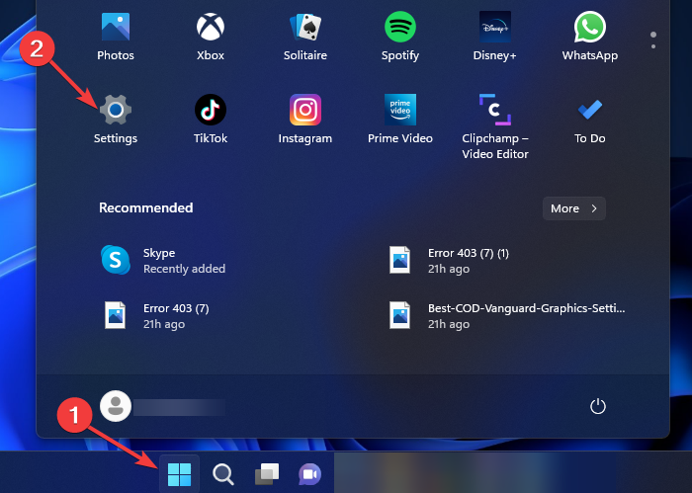Open Clipchamp Video Editor
Viewport: 692px width, 493px height.
pyautogui.click(x=494, y=126)
